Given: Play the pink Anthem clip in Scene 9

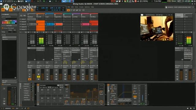Looking at the screenshot, I should [x=81, y=24].
